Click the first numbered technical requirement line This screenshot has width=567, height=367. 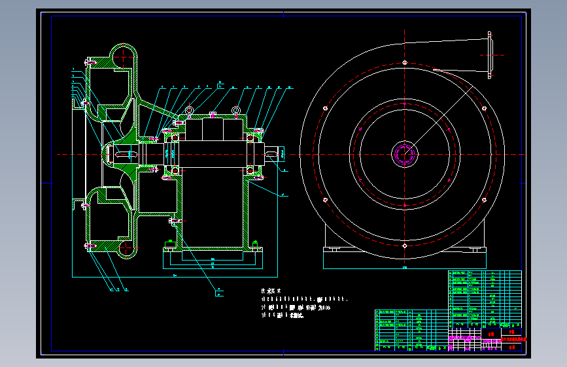[x=305, y=299]
